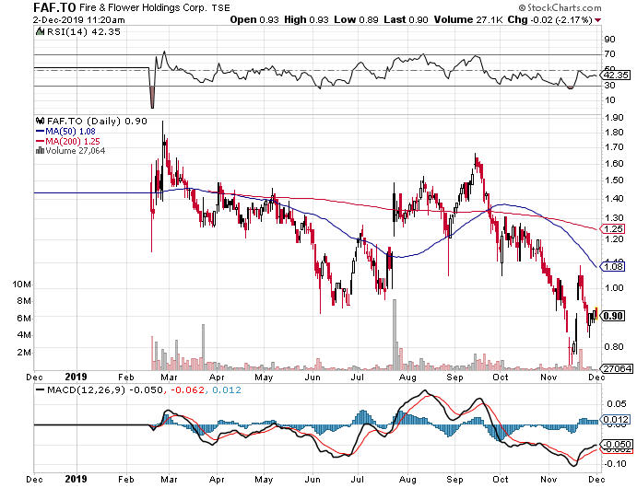Click the 2019 label on the price chart axis

(77, 377)
